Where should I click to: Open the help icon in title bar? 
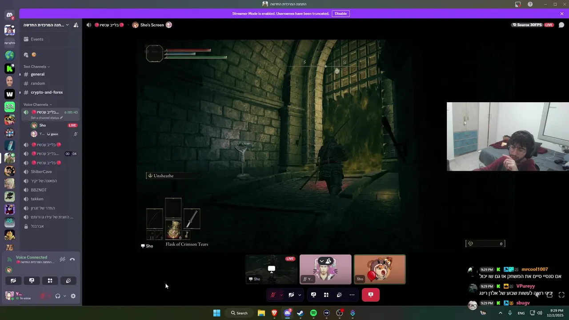(x=530, y=4)
